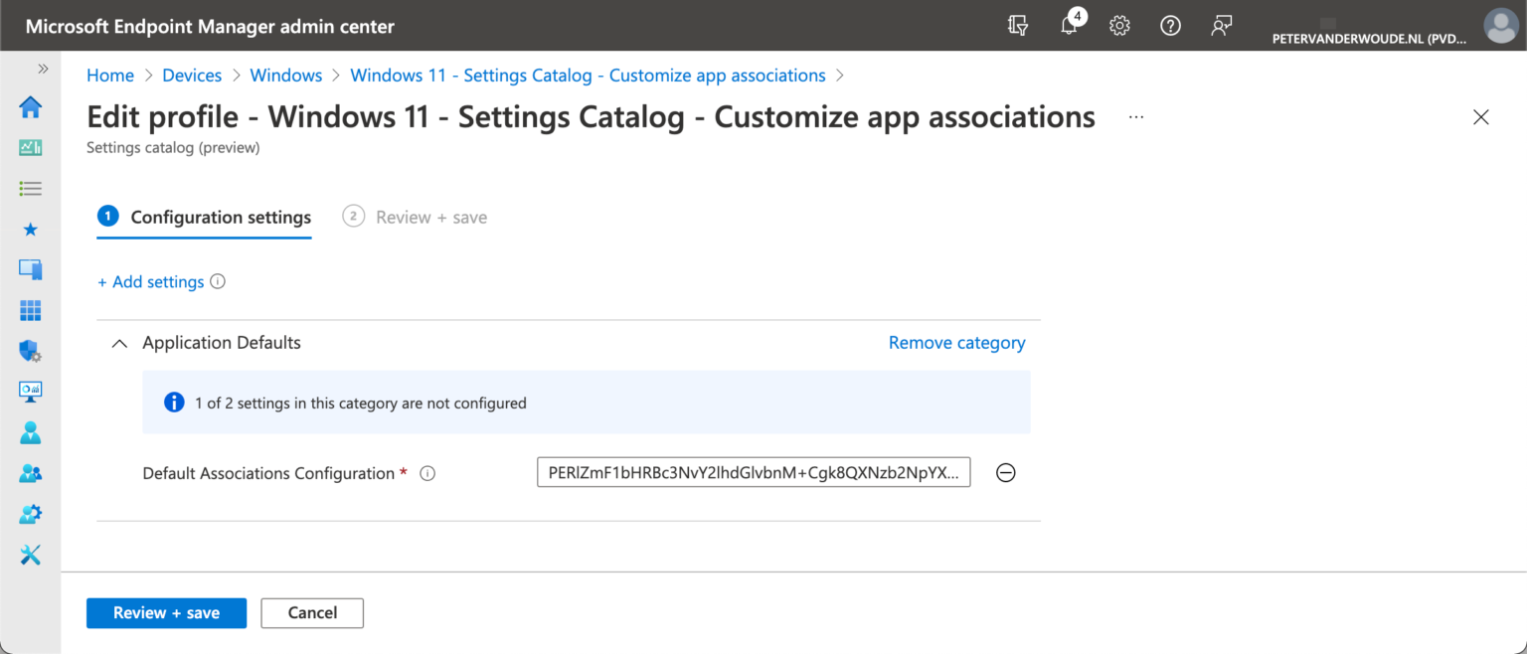This screenshot has width=1527, height=654.
Task: Click the Default Associations Configuration text field
Action: (753, 473)
